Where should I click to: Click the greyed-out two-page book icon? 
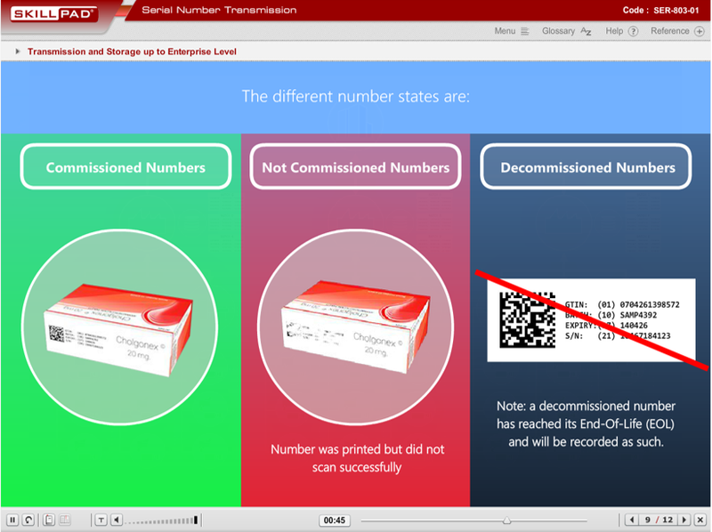[65, 520]
